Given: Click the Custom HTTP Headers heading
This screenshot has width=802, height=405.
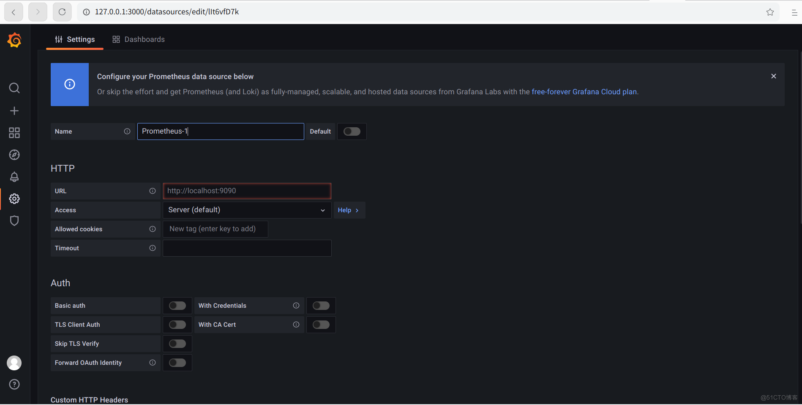Looking at the screenshot, I should tap(89, 400).
